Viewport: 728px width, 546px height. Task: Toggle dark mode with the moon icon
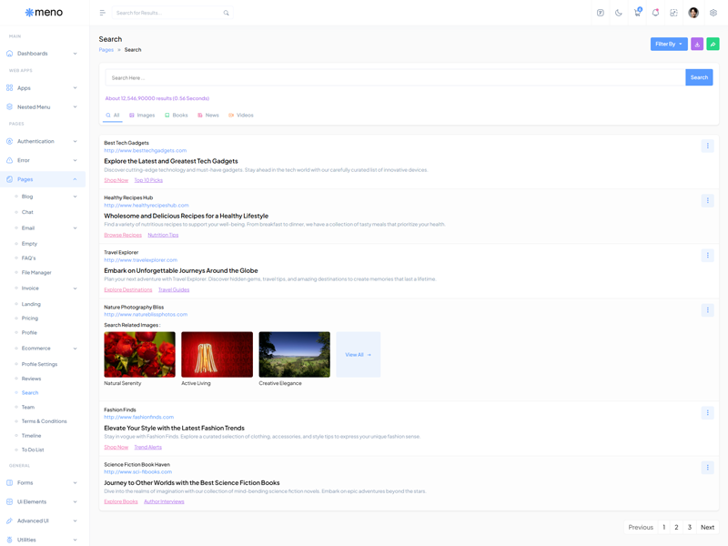619,13
